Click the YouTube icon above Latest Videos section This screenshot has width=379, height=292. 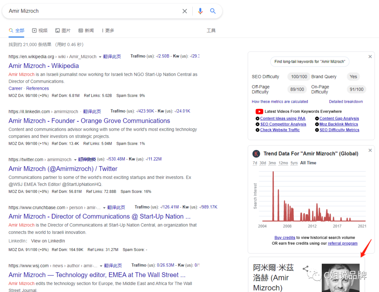[x=259, y=111]
